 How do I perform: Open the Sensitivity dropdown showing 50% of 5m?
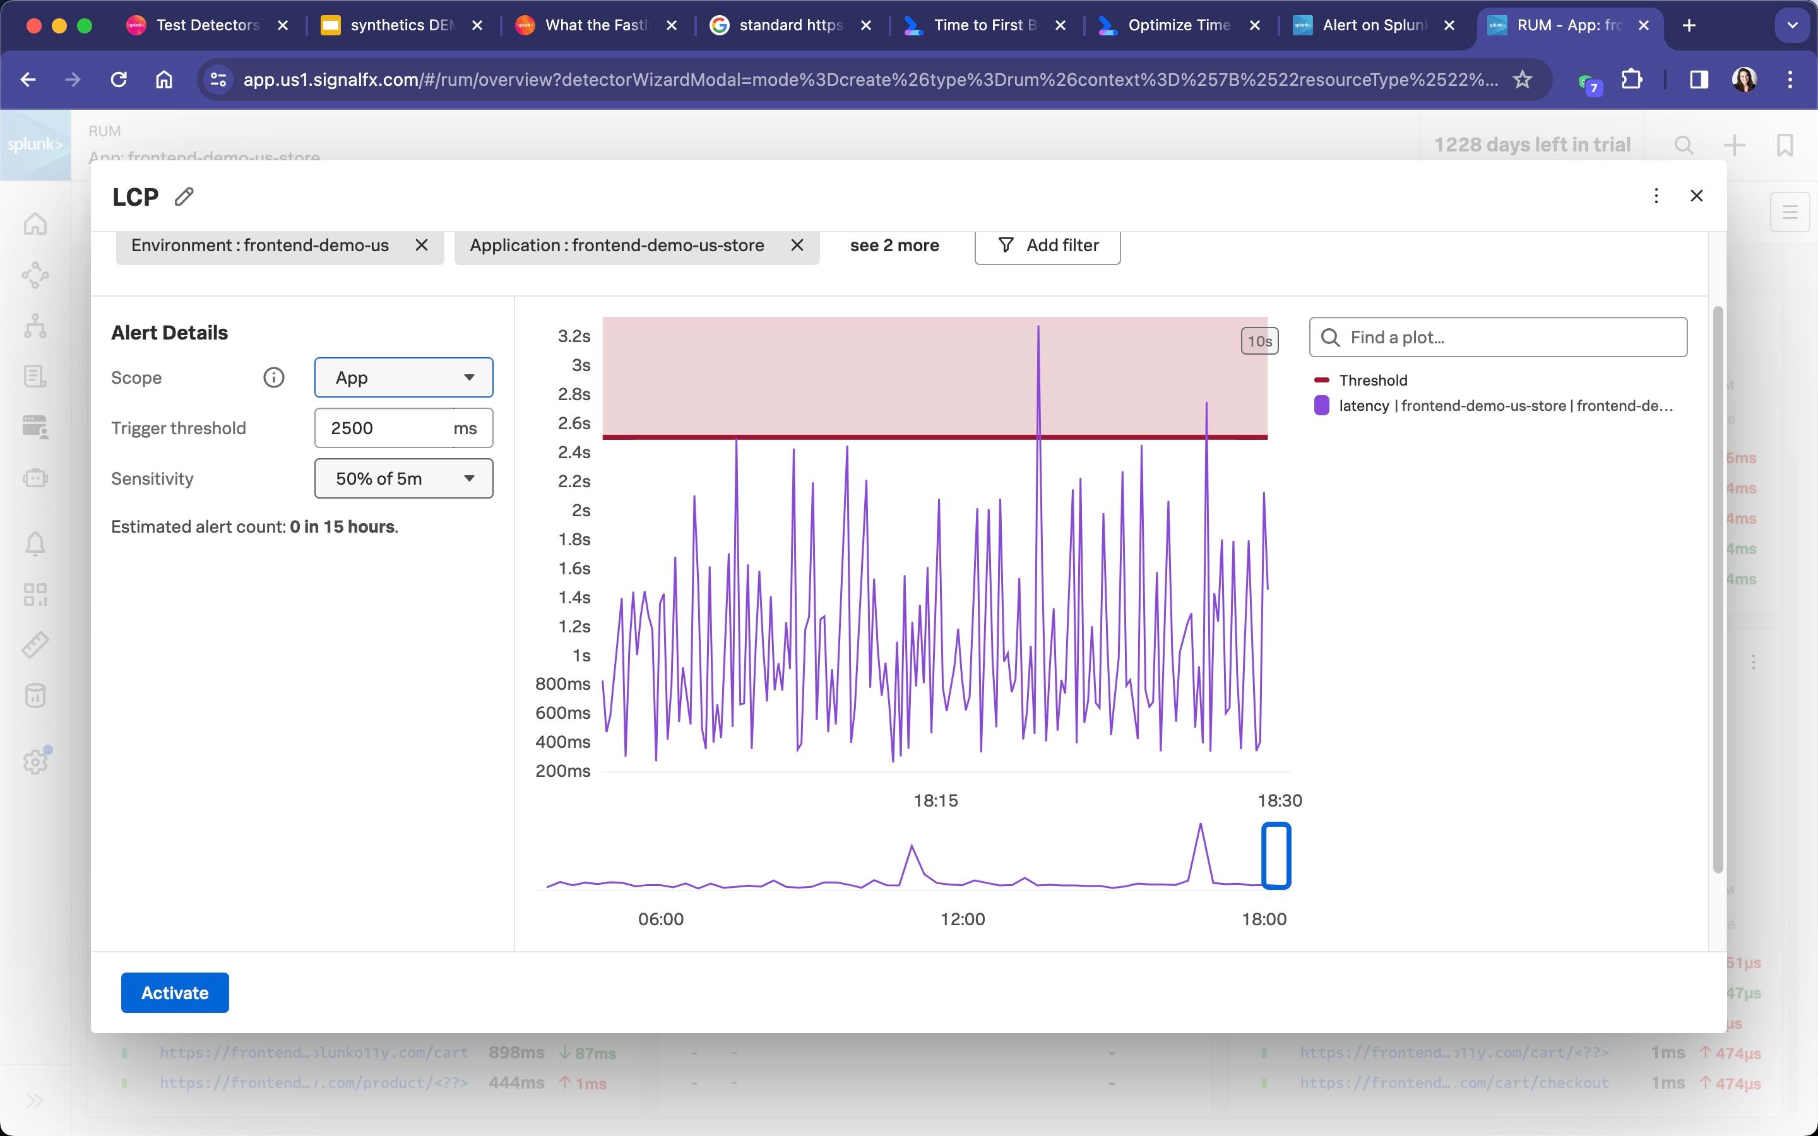(403, 478)
